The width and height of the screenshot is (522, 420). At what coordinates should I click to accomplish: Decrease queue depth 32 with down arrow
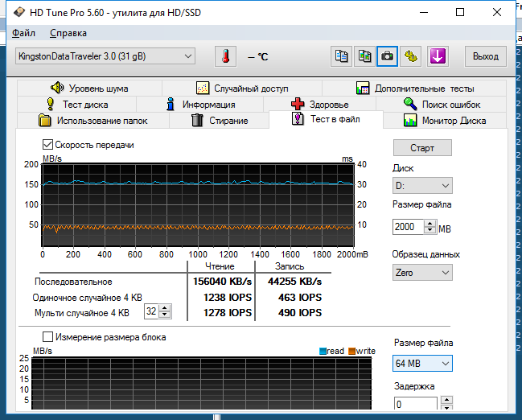pos(165,315)
